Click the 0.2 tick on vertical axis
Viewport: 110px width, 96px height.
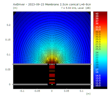[9, 25]
